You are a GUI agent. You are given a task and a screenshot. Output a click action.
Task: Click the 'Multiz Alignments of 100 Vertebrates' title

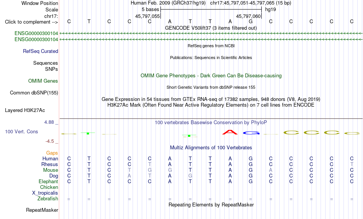click(211, 147)
